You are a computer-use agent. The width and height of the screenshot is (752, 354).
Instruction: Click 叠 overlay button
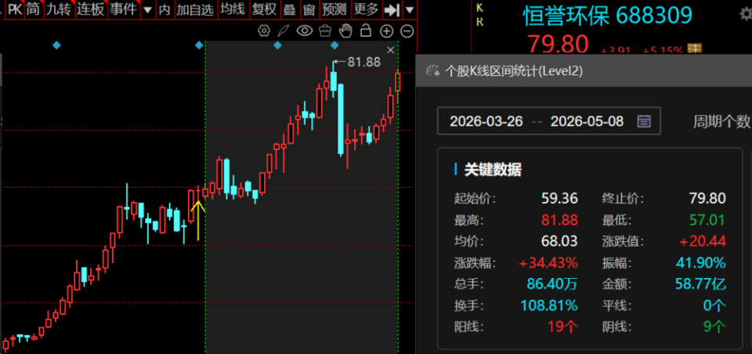coord(289,9)
